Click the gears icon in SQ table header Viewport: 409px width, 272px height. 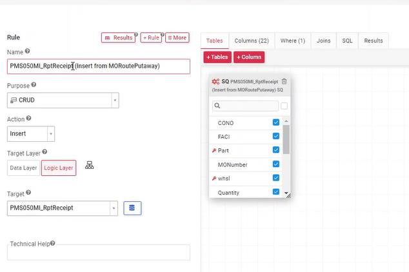pos(215,82)
